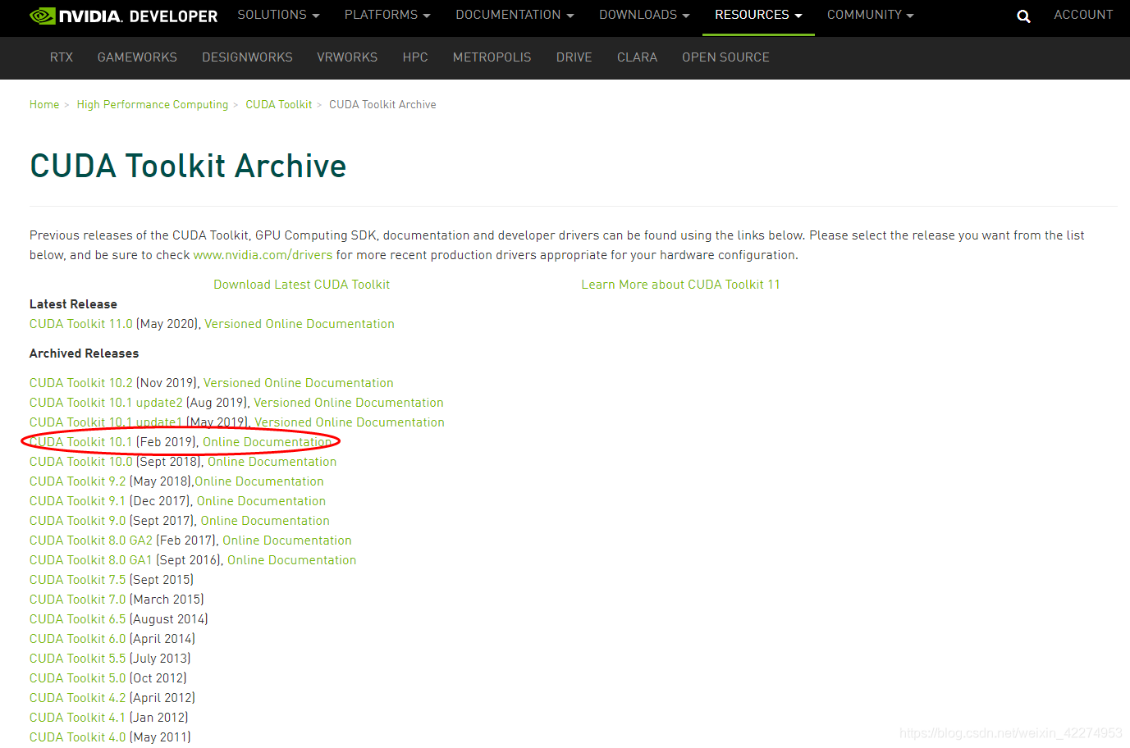Open Versioned Online Documentation for 11.0
The height and width of the screenshot is (748, 1130).
click(x=300, y=324)
